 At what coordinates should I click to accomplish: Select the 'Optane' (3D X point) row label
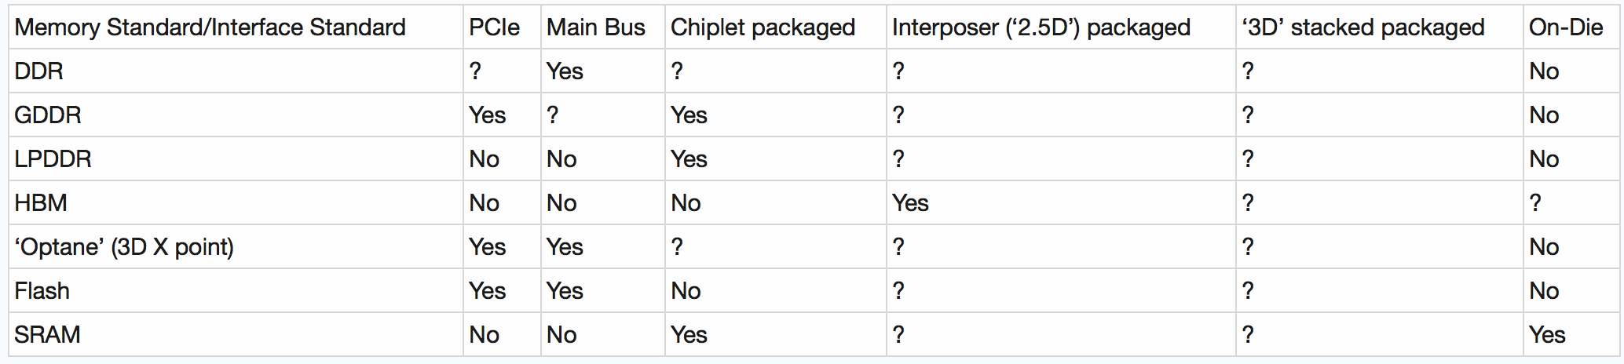(123, 247)
